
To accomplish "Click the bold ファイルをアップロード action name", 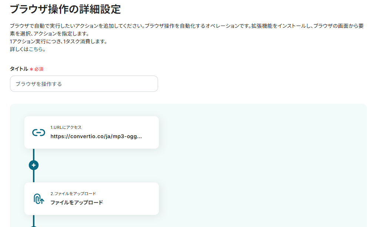I will 77,203.
